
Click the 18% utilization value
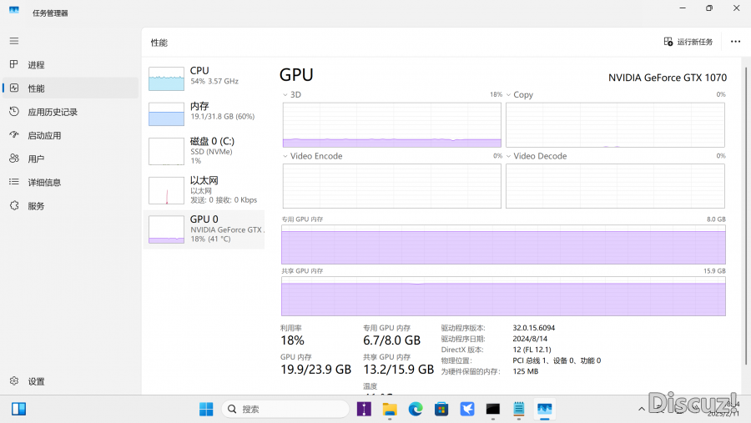[292, 340]
